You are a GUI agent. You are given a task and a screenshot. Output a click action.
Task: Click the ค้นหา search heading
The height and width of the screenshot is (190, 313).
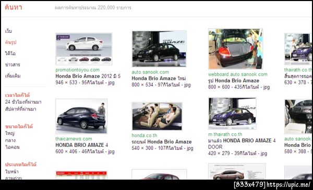(14, 7)
